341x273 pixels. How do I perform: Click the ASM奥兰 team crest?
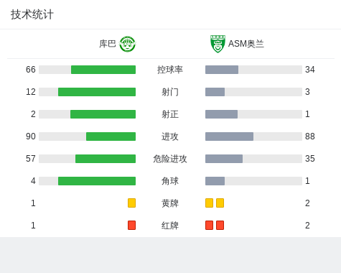218,44
